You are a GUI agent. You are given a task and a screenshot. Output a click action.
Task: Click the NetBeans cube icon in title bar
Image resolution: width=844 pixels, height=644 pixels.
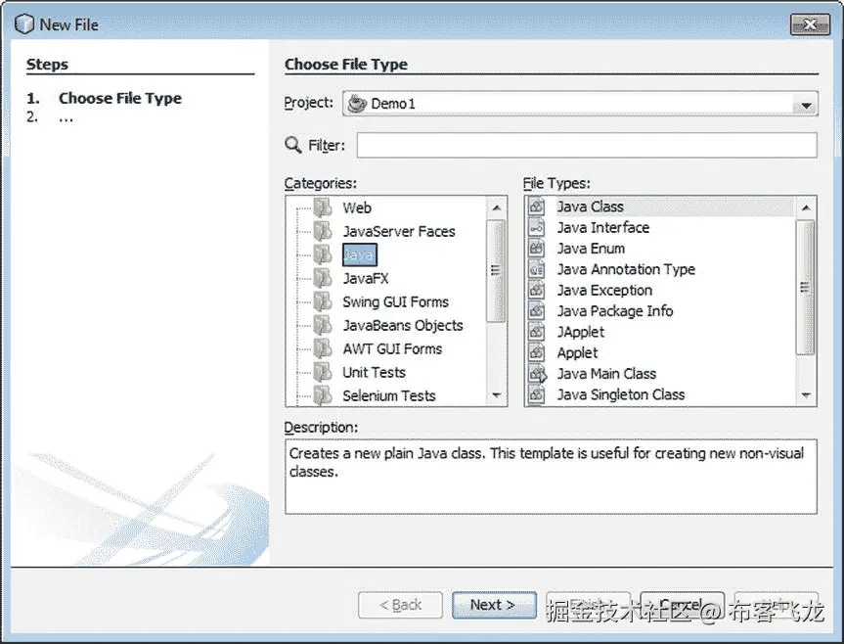[24, 24]
